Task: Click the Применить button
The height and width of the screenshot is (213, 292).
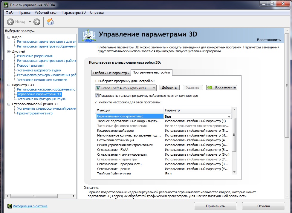Action: pyautogui.click(x=215, y=206)
